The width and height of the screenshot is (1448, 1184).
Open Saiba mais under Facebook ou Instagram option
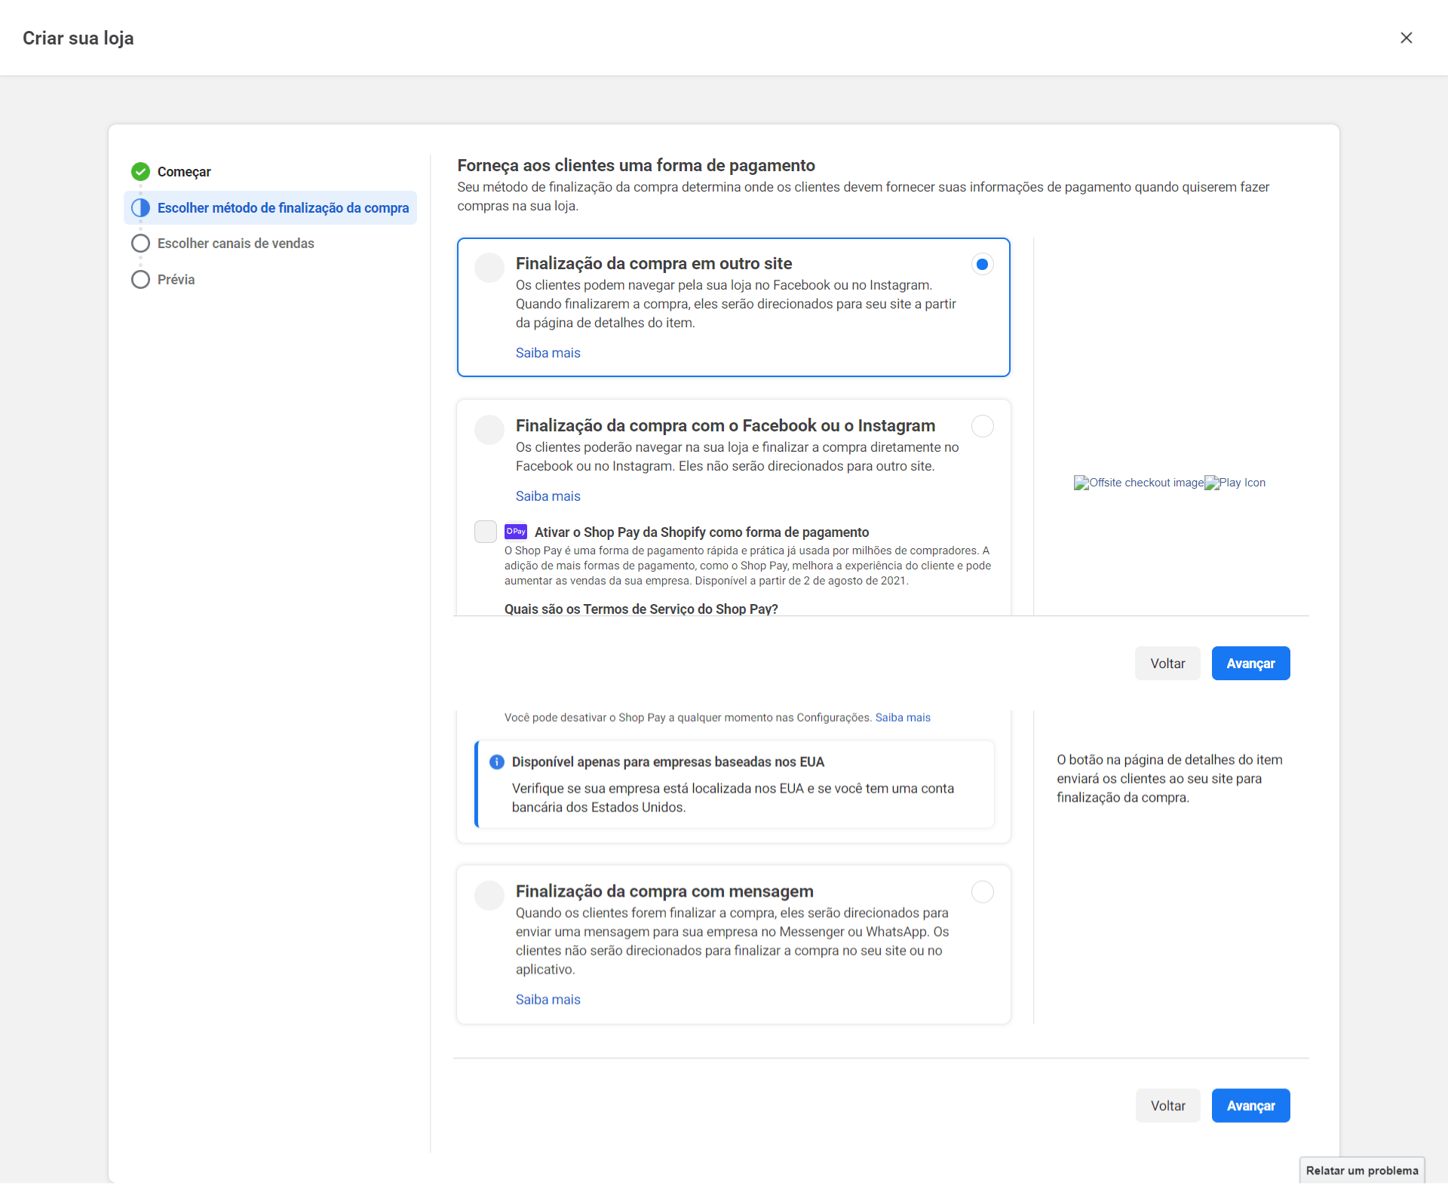548,496
